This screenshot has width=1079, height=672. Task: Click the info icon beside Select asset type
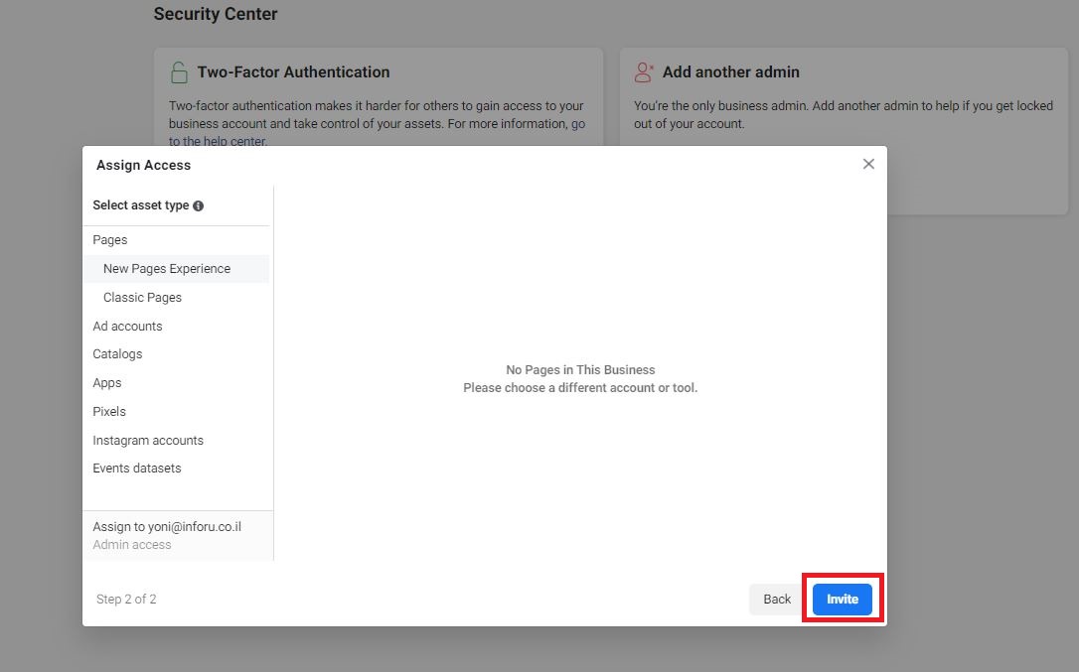[198, 205]
